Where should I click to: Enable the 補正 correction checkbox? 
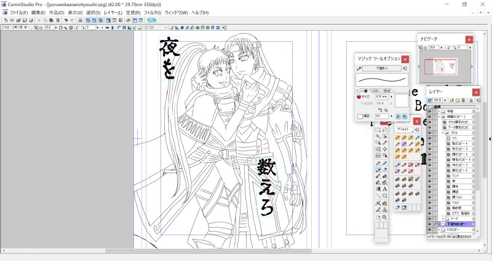point(360,116)
